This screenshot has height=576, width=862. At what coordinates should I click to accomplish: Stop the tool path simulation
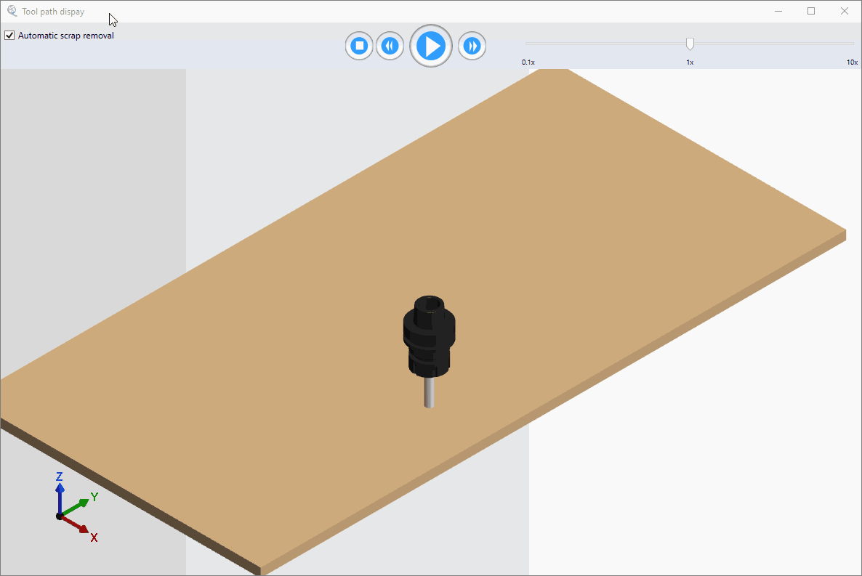pyautogui.click(x=359, y=46)
